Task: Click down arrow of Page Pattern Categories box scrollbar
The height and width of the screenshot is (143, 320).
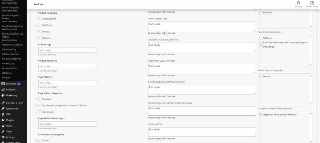Action: (x=311, y=65)
